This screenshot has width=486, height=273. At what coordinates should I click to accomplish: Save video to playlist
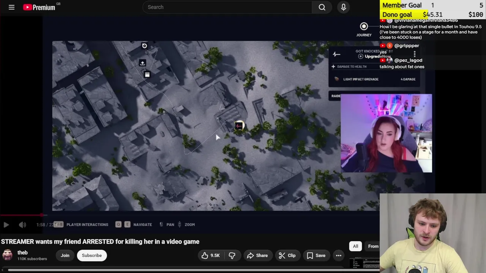coord(316,256)
